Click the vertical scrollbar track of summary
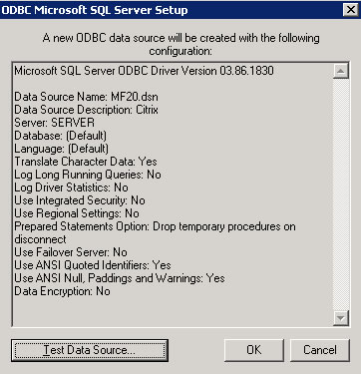Viewport: 361px width, 374px height. point(341,194)
